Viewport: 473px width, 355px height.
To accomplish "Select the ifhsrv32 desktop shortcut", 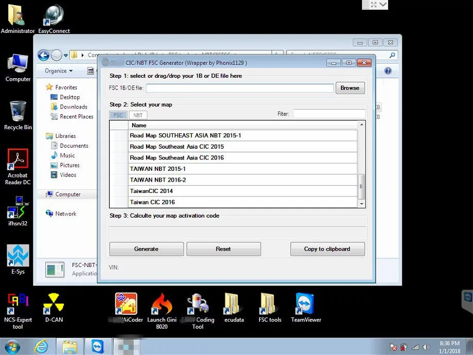I will [18, 211].
